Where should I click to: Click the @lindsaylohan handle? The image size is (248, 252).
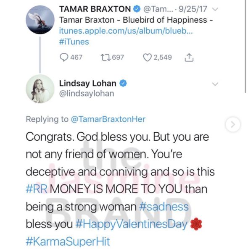point(87,94)
